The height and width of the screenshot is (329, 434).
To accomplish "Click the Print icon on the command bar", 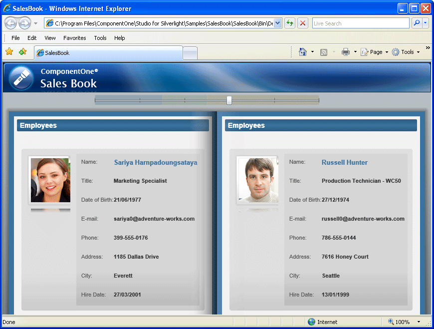I will coord(347,51).
